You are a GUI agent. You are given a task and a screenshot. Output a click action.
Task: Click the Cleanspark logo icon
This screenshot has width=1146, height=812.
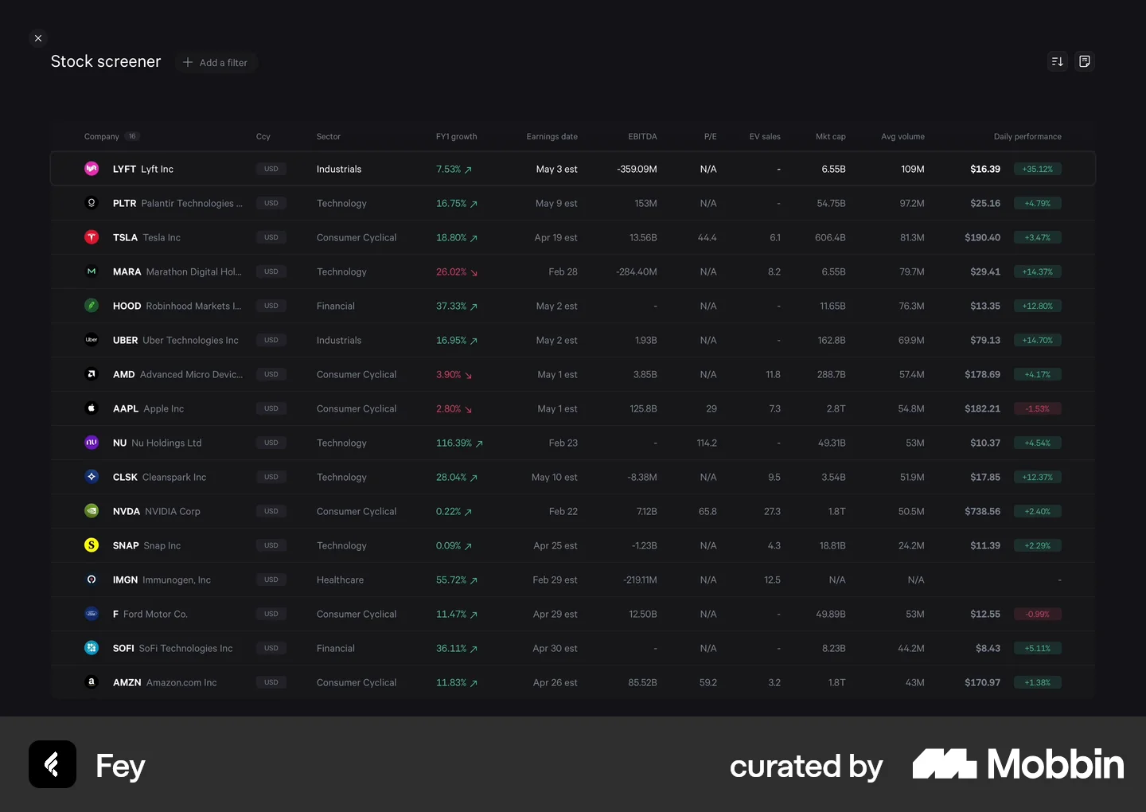tap(92, 477)
